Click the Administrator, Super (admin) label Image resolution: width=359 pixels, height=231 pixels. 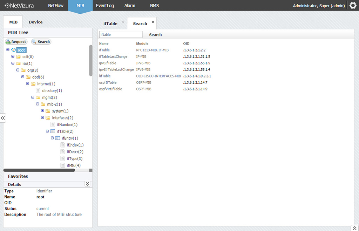click(319, 6)
